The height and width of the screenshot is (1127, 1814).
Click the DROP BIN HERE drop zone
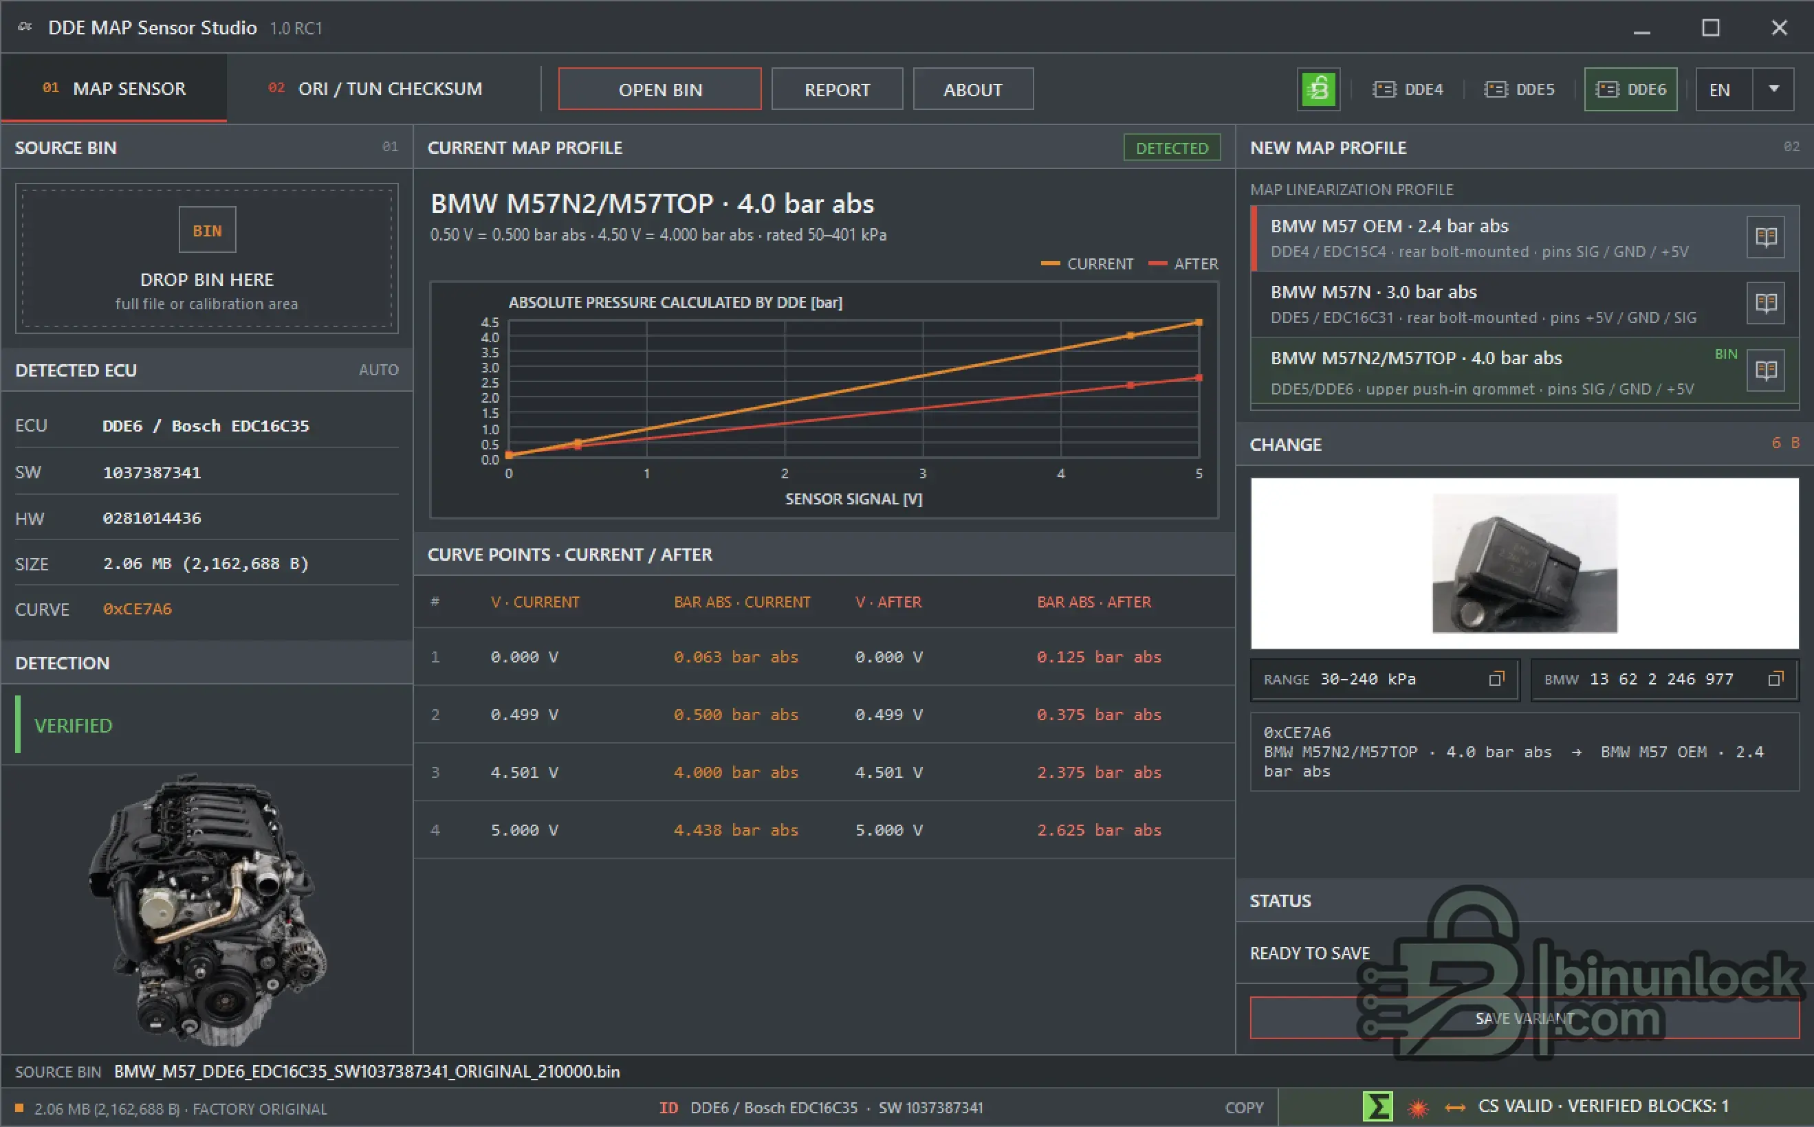pyautogui.click(x=206, y=258)
